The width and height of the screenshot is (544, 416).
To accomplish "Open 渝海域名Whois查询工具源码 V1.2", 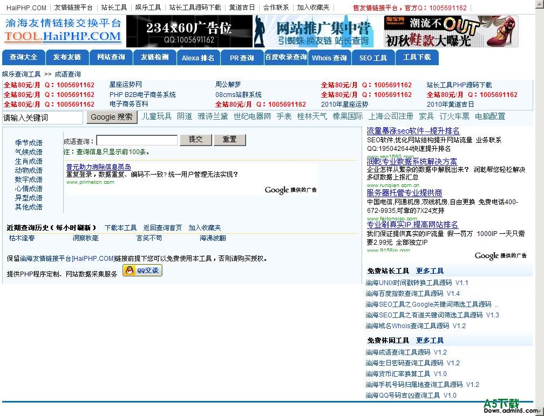I will pos(416,325).
